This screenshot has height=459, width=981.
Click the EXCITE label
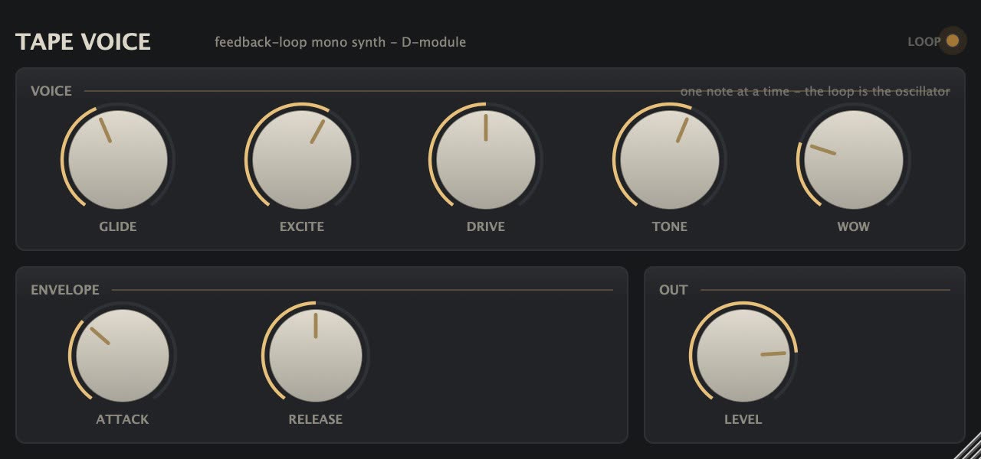[x=302, y=226]
